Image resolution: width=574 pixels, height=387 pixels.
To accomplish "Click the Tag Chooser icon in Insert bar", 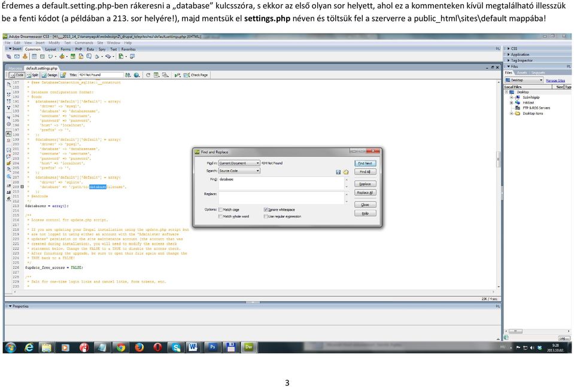I will point(132,56).
